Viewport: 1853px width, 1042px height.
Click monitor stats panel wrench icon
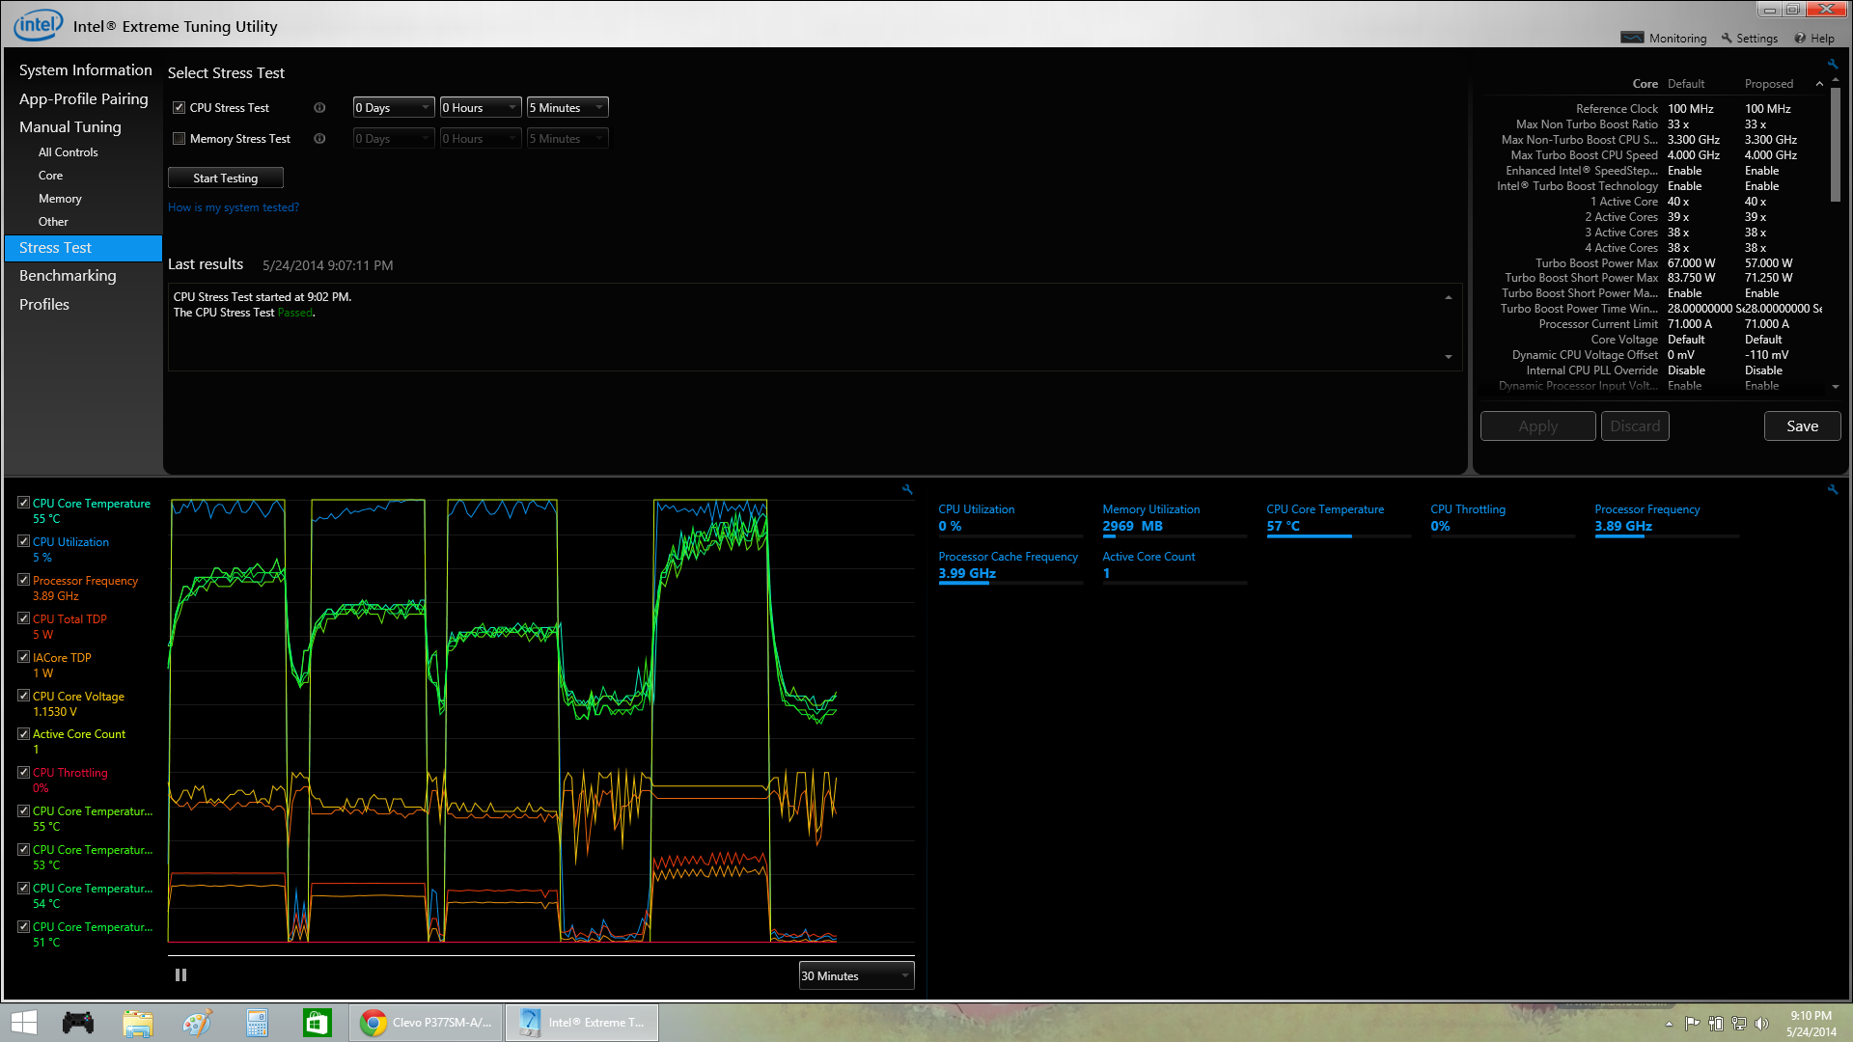click(1832, 489)
